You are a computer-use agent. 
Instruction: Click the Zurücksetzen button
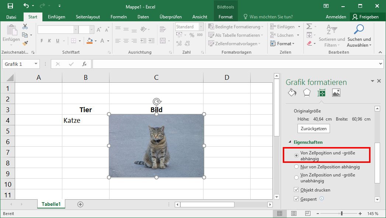point(313,128)
